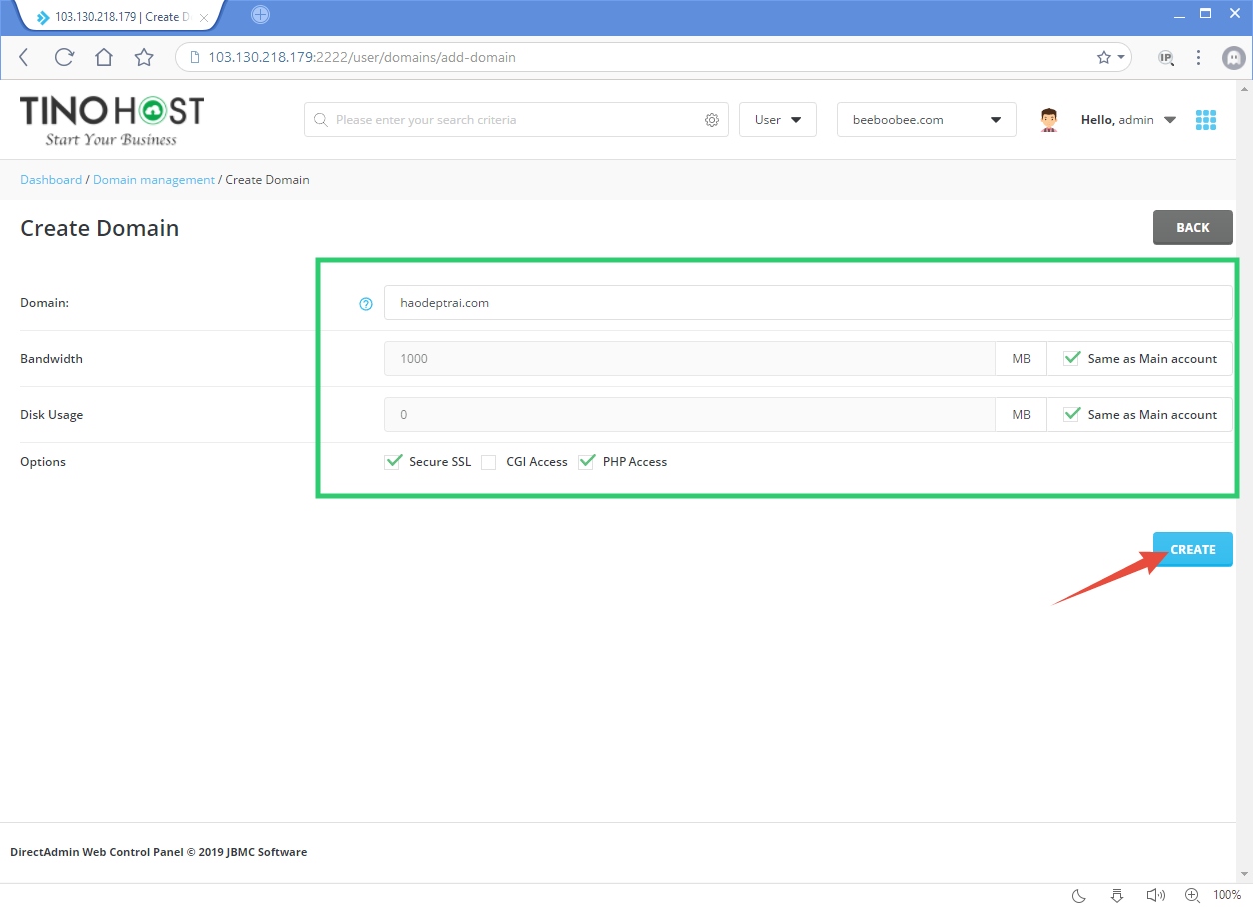The width and height of the screenshot is (1253, 907).
Task: Open the apps grid icon near the avatar
Action: [1206, 119]
